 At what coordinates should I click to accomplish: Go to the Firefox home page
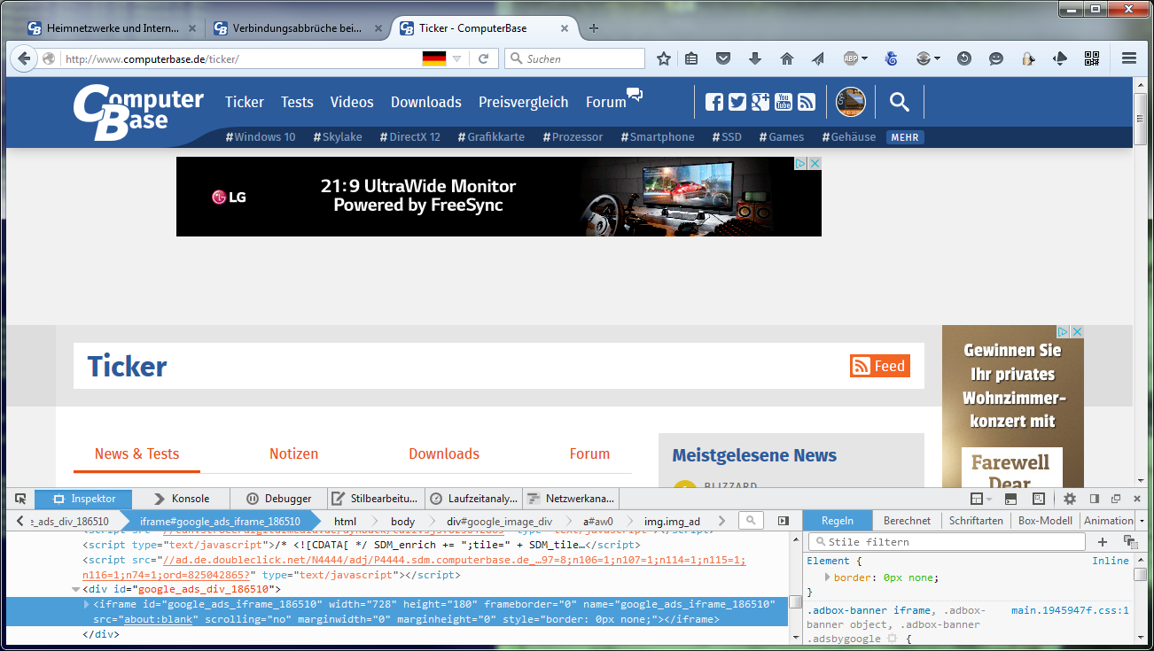click(786, 58)
